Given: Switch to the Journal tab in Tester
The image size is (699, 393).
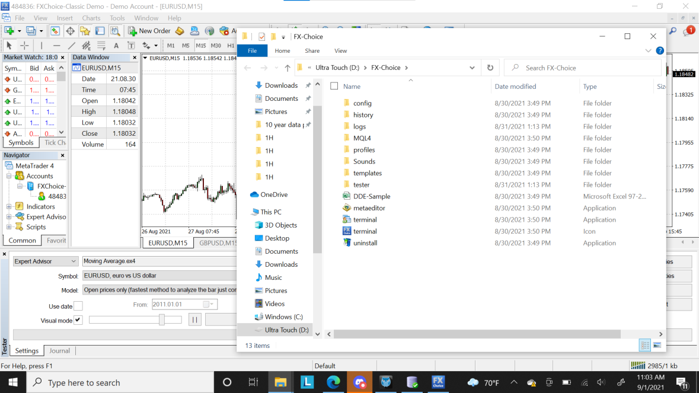Looking at the screenshot, I should click(x=59, y=351).
